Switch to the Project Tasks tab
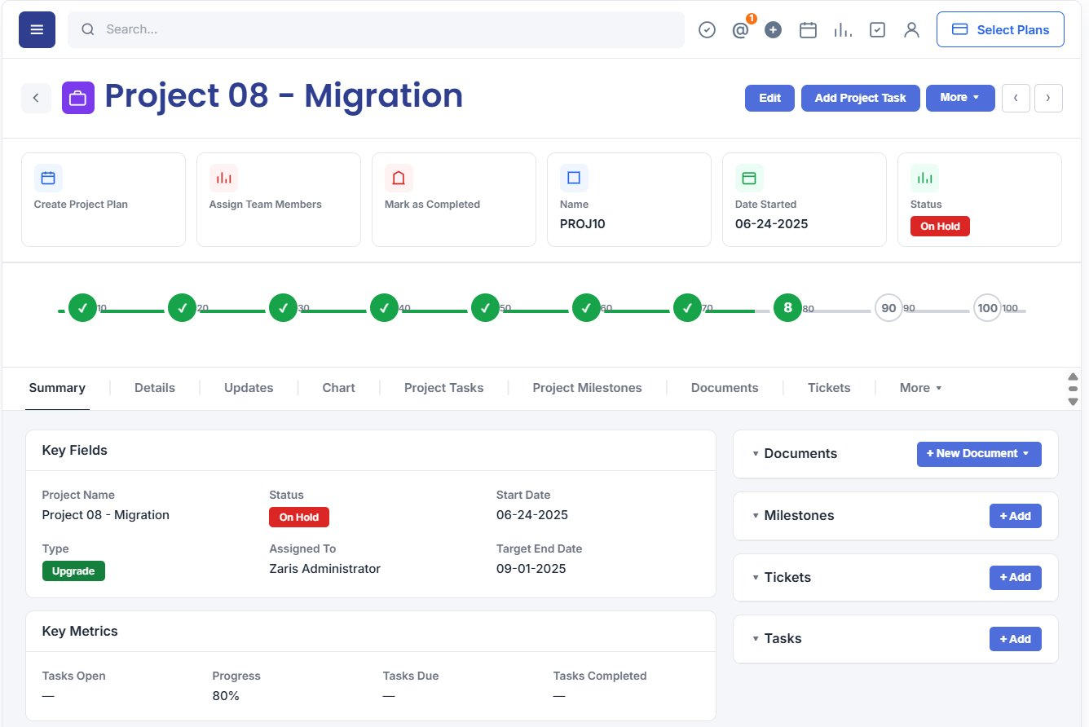 pos(443,388)
